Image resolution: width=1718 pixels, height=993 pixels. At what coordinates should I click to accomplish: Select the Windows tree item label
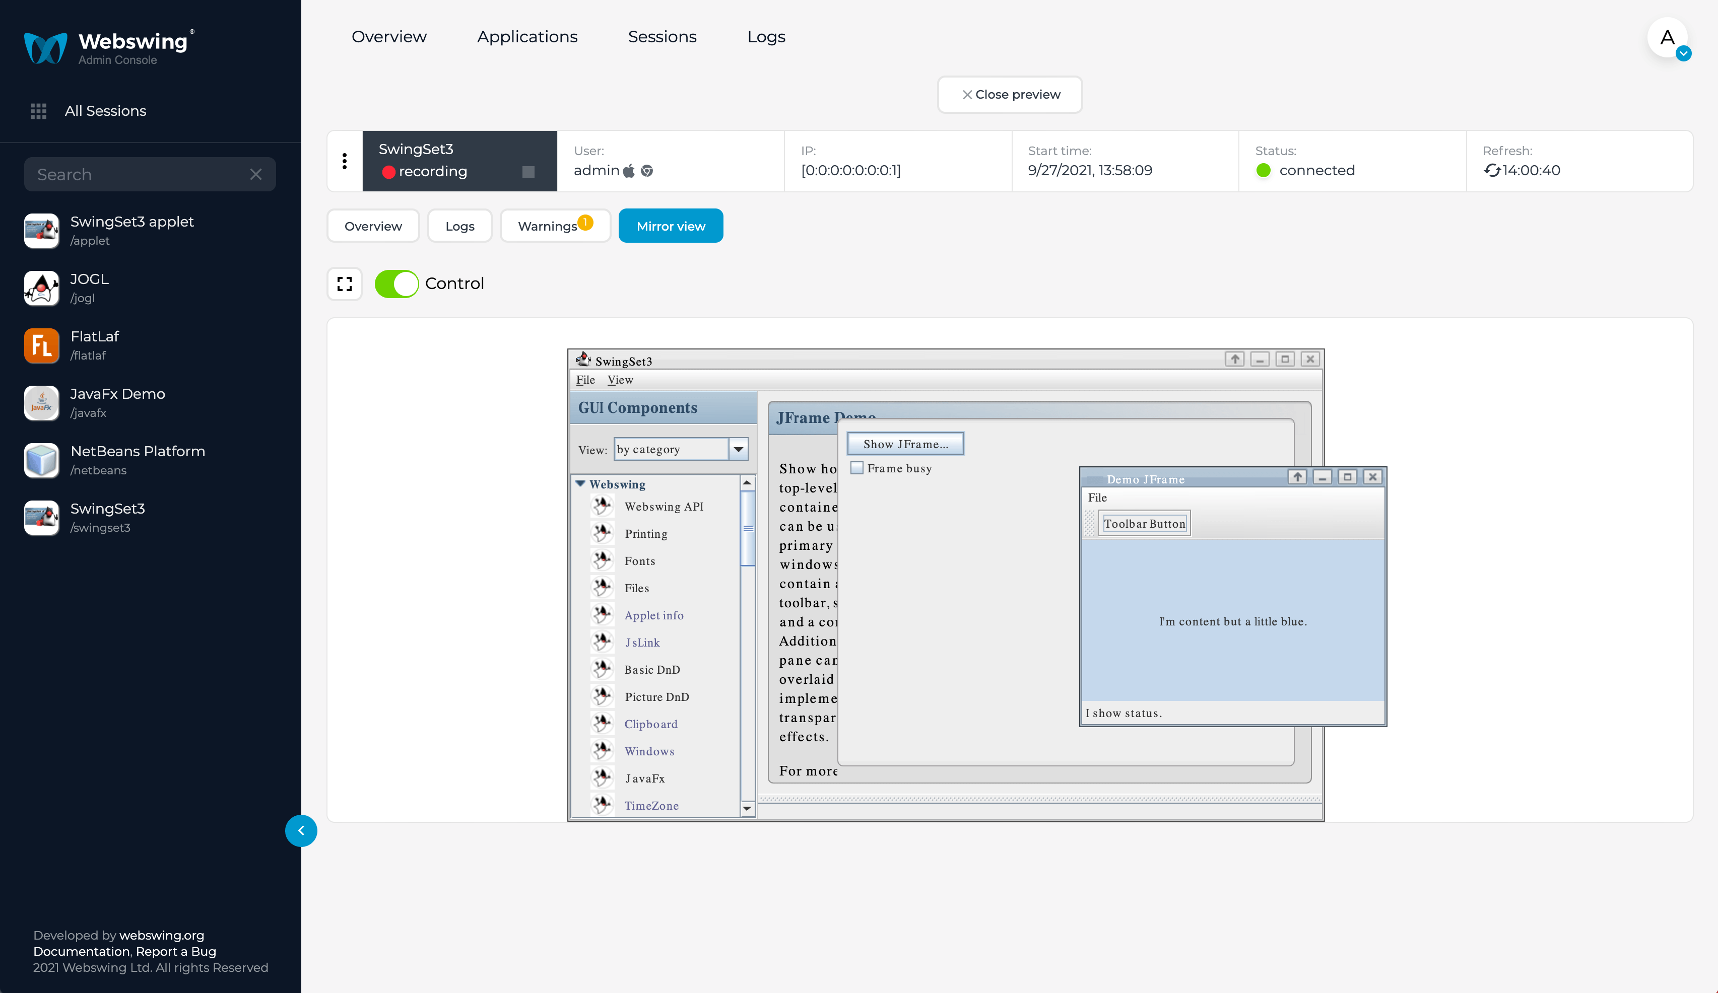(x=650, y=751)
